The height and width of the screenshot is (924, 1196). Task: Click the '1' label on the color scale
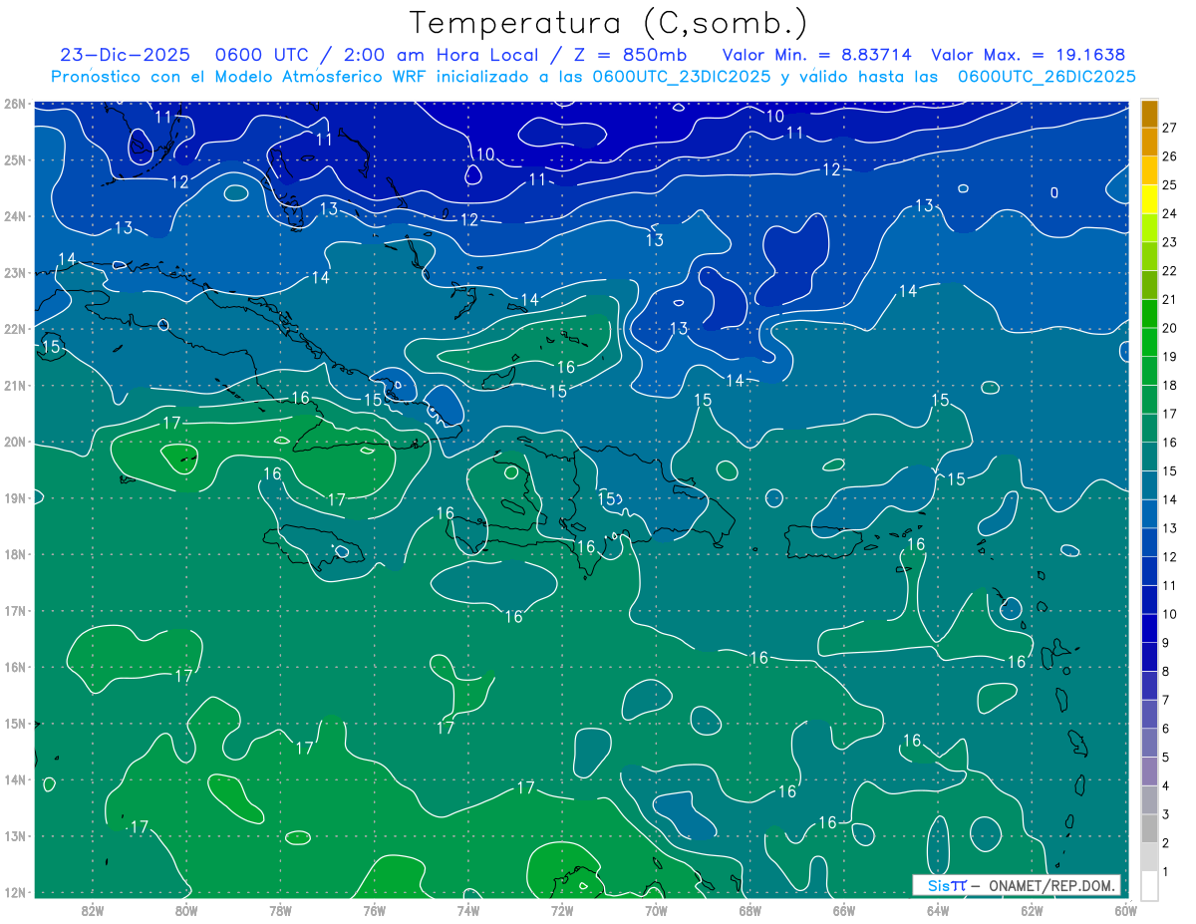point(1167,872)
